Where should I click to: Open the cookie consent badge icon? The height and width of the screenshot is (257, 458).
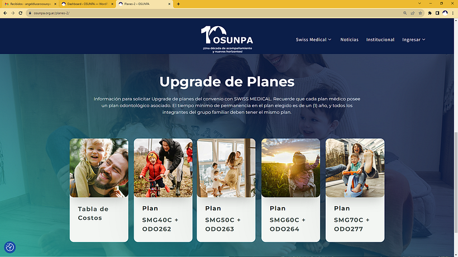[x=9, y=247]
